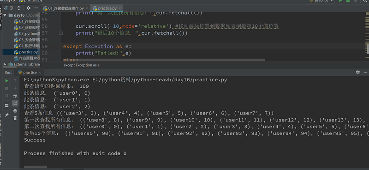Expand the External Libraries node
The height and width of the screenshot is (170, 369).
click(5, 64)
